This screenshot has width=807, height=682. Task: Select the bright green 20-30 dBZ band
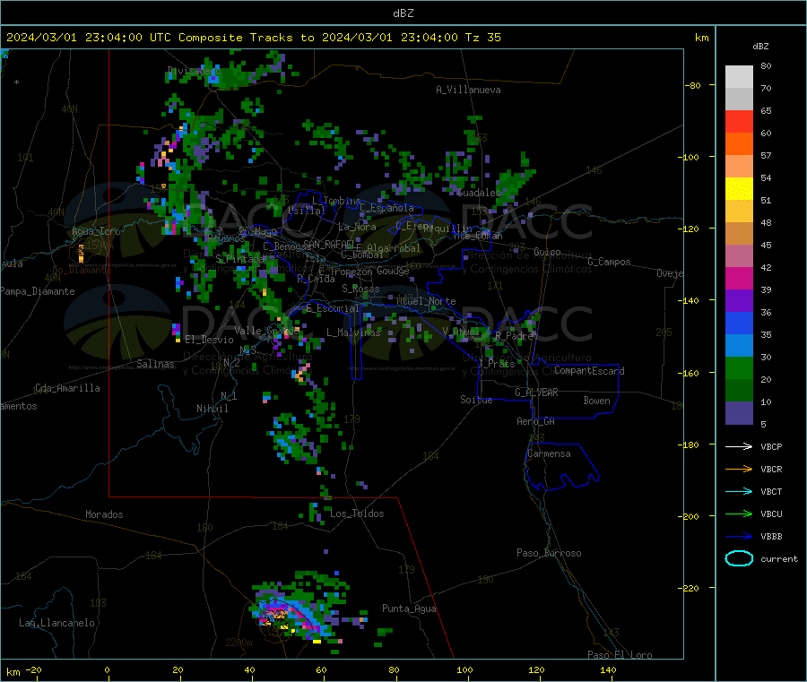tap(739, 367)
